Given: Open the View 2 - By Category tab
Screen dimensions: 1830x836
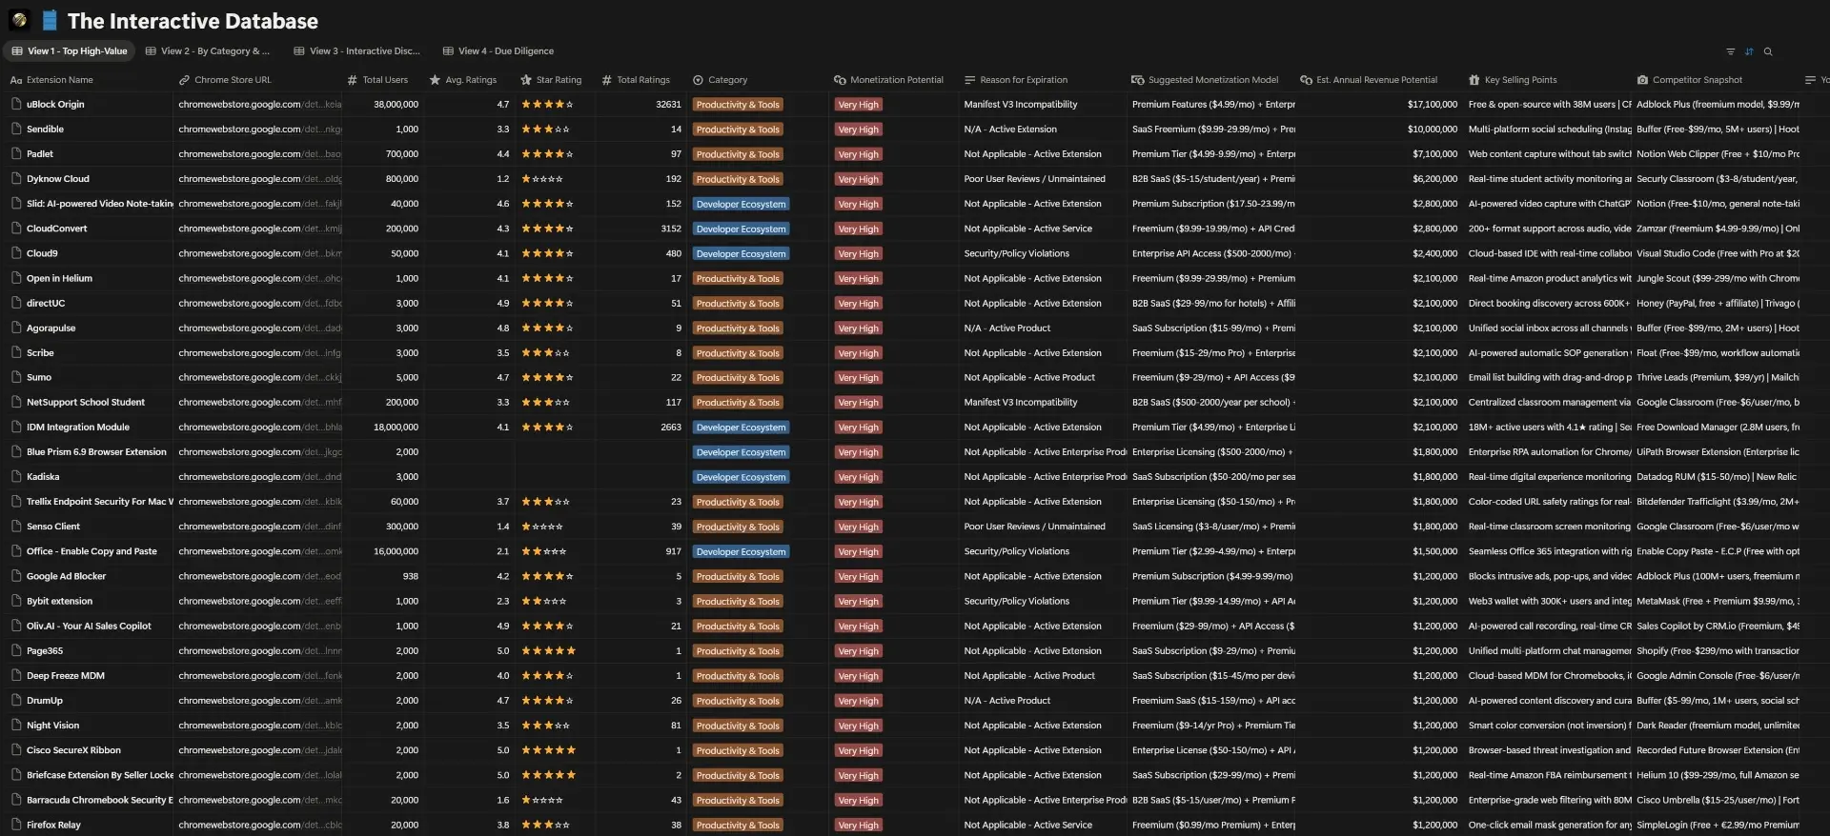Looking at the screenshot, I should click(208, 51).
